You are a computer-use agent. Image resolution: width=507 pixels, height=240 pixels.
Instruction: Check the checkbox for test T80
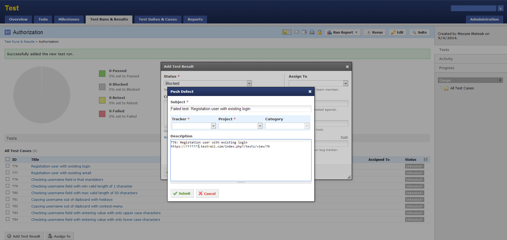pyautogui.click(x=7, y=193)
